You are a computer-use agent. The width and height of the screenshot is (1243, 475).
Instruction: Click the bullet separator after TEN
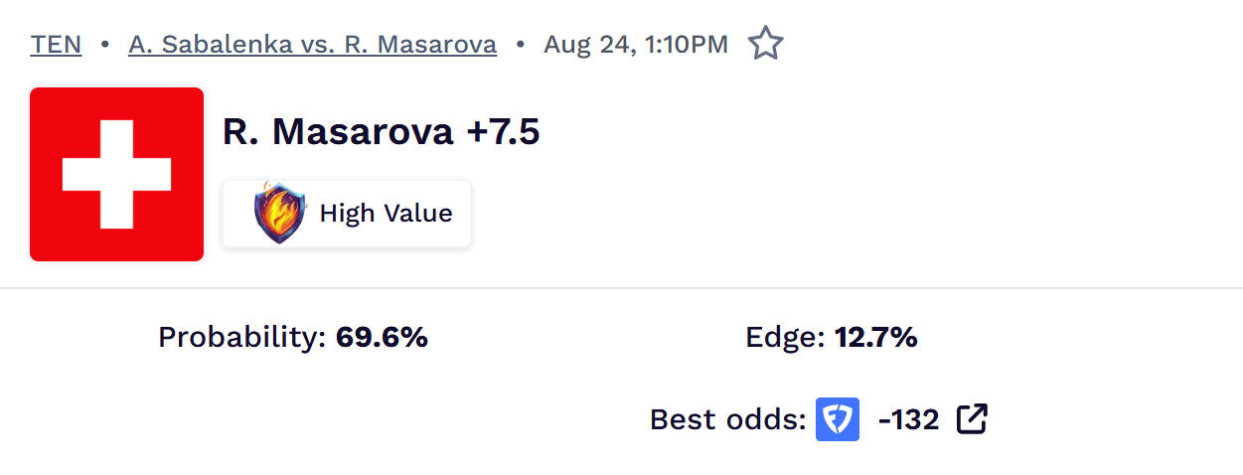pyautogui.click(x=105, y=45)
